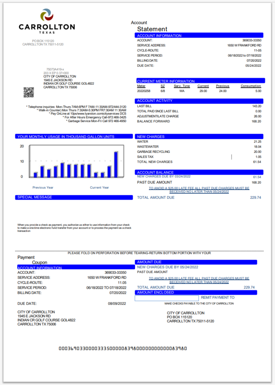Select the Current Meter Information header
This screenshot has width=275, height=385.
coord(200,81)
